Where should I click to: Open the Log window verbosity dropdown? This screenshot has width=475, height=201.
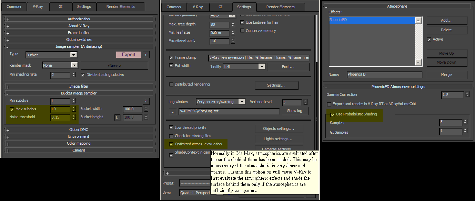coord(242,101)
